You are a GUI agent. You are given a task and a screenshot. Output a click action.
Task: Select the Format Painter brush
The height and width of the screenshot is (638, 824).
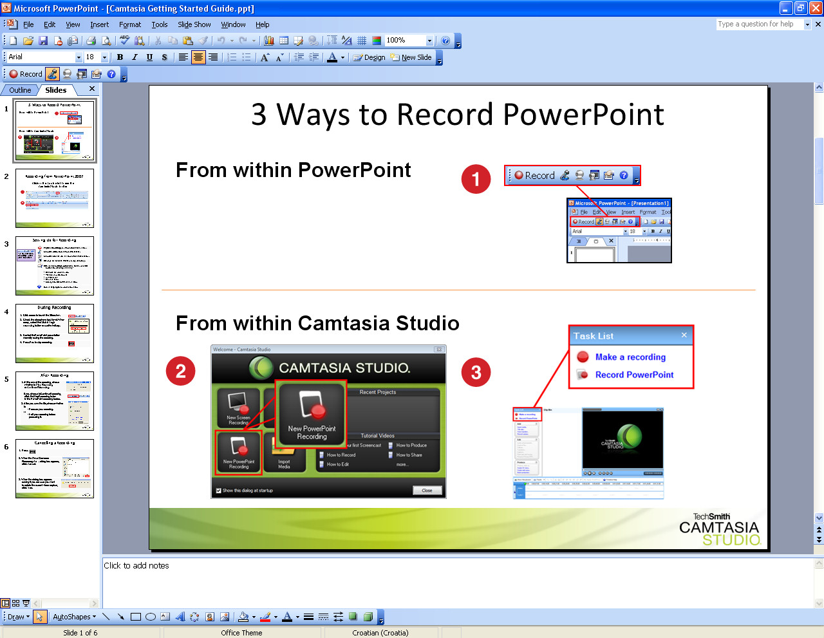[203, 41]
